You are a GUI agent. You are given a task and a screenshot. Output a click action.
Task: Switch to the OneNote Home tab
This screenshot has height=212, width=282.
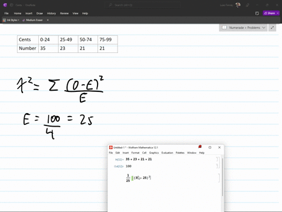pyautogui.click(x=18, y=14)
